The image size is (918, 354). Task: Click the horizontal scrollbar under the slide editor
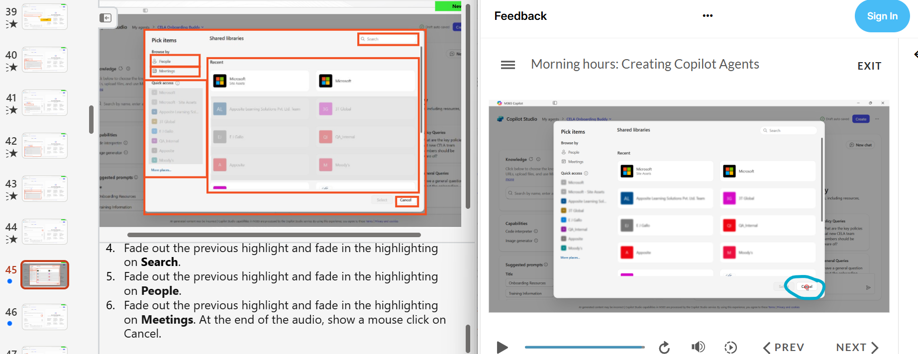(x=274, y=235)
